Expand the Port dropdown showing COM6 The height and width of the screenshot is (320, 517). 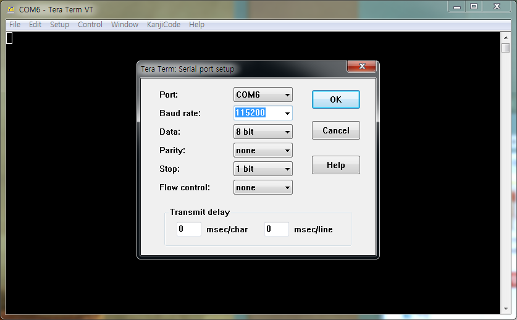coord(263,95)
